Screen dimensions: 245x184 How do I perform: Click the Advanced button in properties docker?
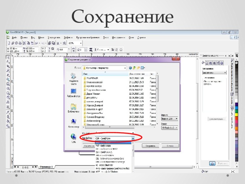217,119
